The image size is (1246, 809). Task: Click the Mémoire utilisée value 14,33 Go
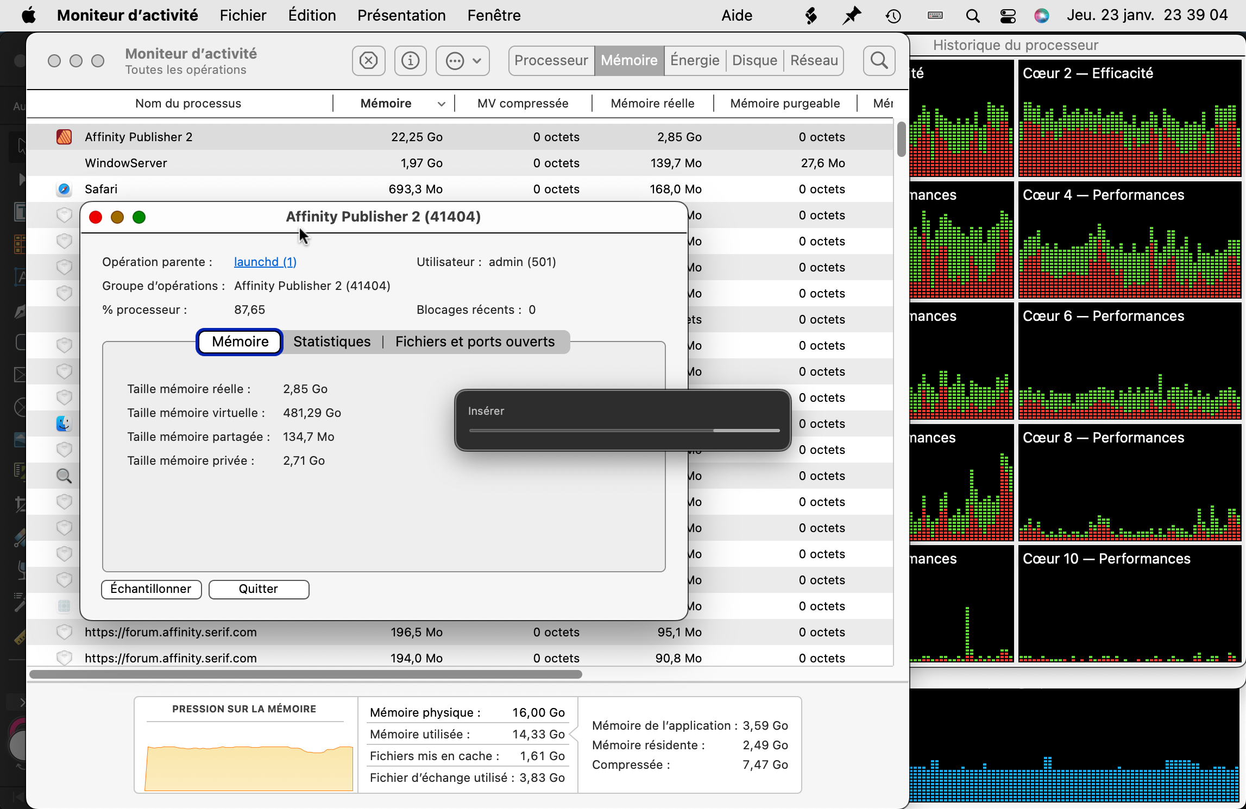point(538,734)
